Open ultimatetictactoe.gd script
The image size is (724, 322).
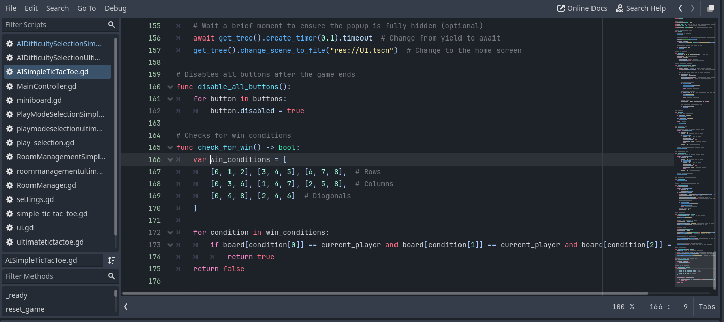point(57,242)
